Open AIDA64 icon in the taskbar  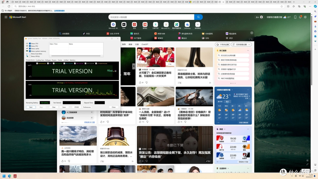(15, 176)
